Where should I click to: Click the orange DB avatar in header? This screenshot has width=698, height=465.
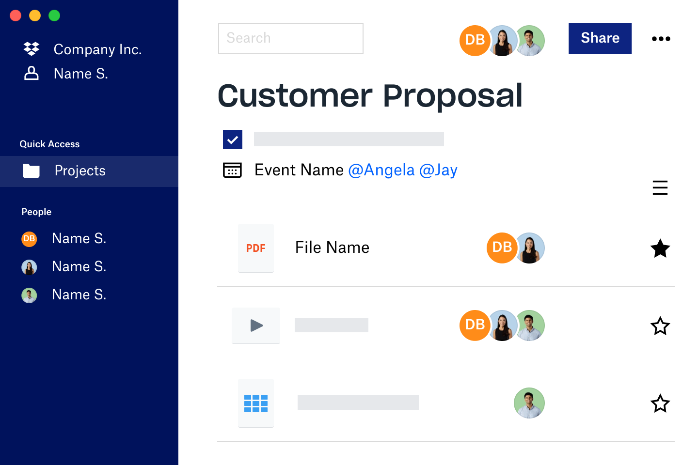click(474, 40)
